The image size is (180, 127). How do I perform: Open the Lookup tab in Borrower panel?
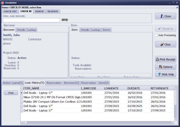[32, 30]
